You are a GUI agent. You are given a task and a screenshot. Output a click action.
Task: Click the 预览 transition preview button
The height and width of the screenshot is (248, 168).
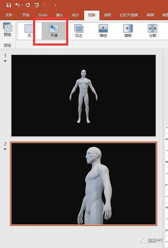point(8,30)
